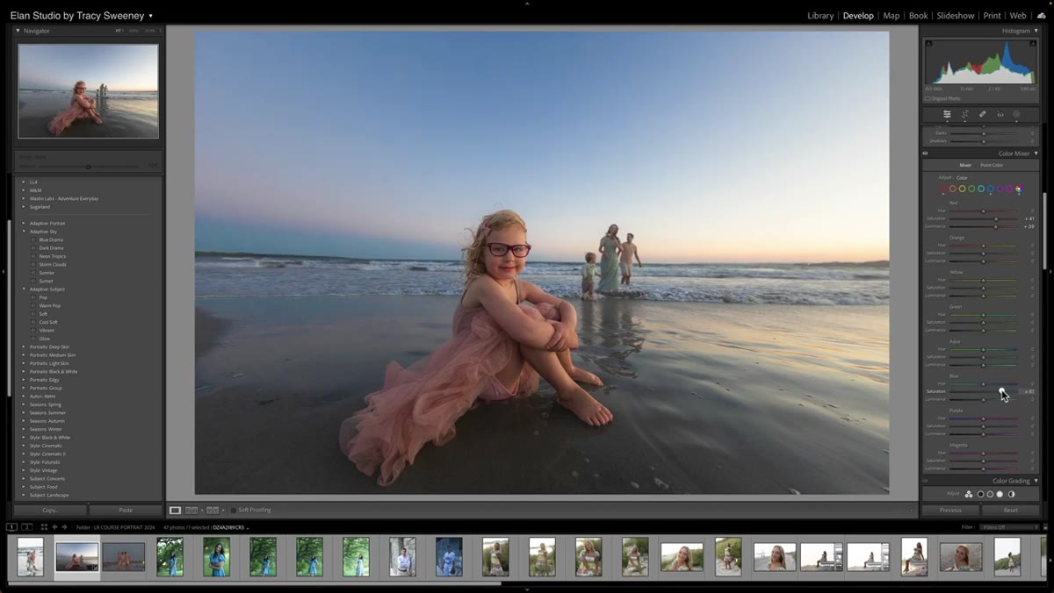Select the Red Eye correction tool
Image resolution: width=1054 pixels, height=593 pixels.
point(1000,114)
